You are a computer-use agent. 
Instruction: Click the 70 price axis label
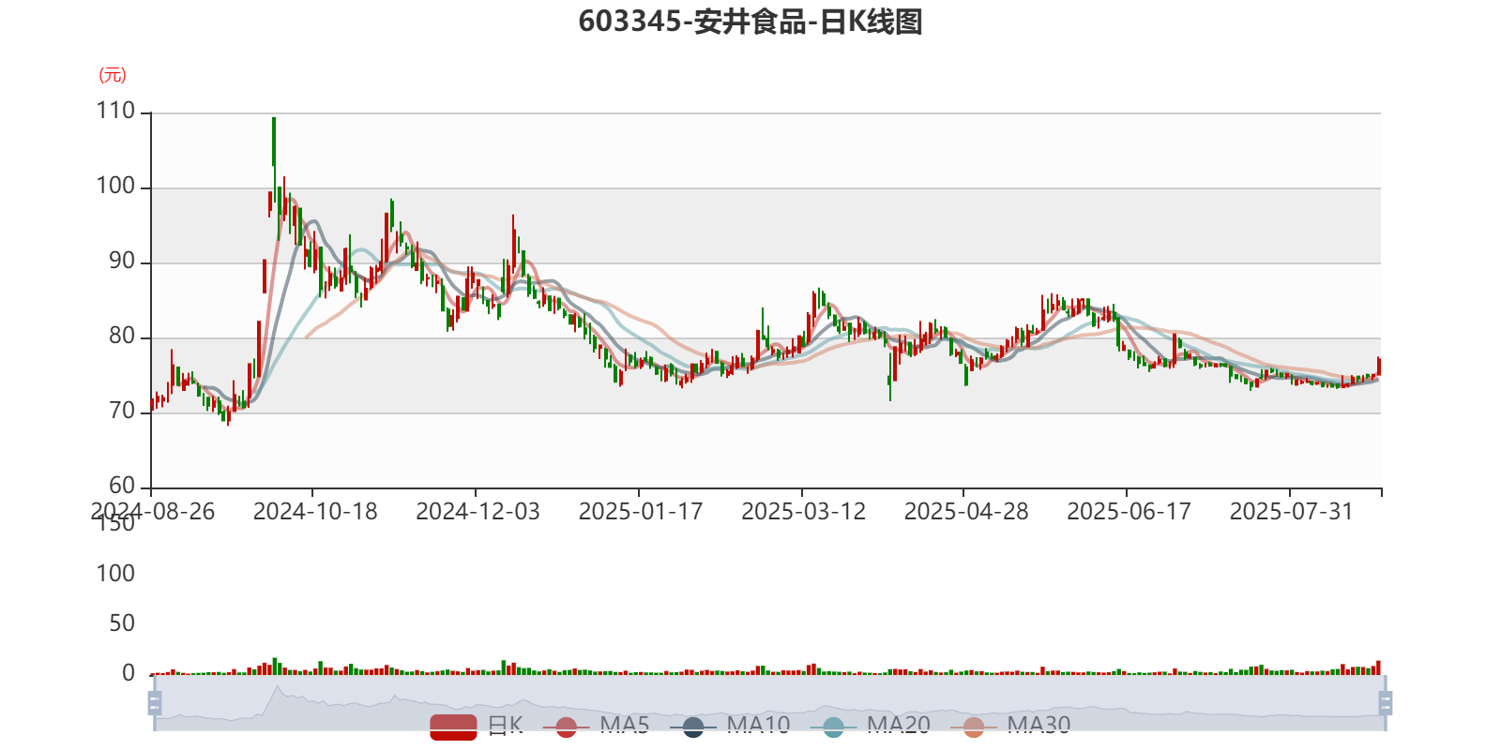click(122, 412)
